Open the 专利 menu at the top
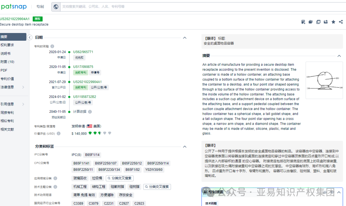346x206 pixels. 40,6
